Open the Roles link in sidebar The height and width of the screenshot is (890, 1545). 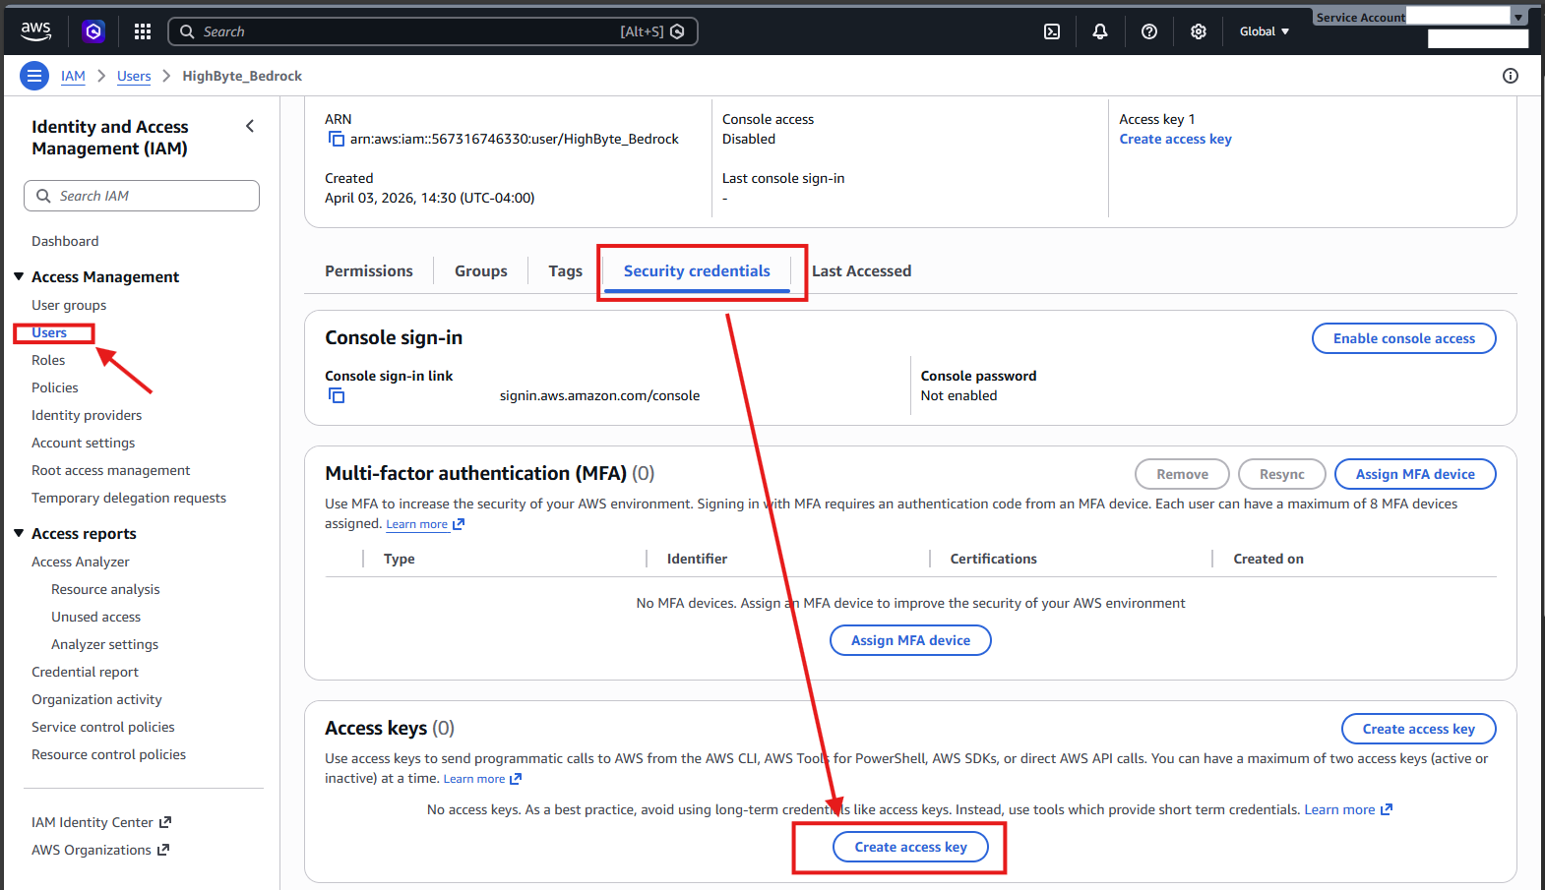[48, 361]
